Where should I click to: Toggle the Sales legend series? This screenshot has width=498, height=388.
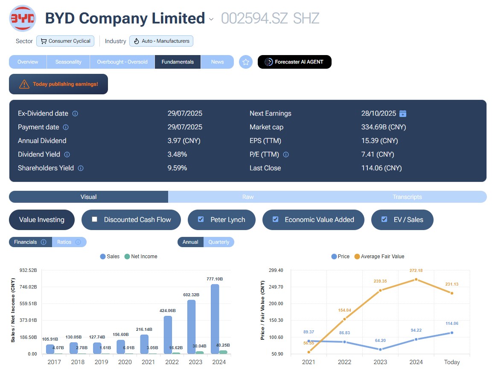(x=110, y=257)
